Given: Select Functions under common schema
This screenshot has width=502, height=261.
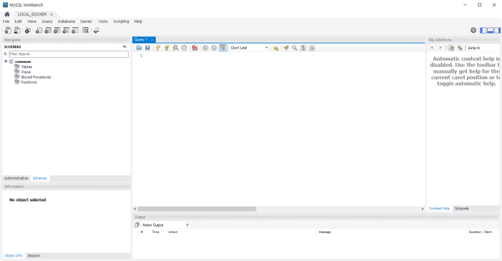Looking at the screenshot, I should [29, 82].
